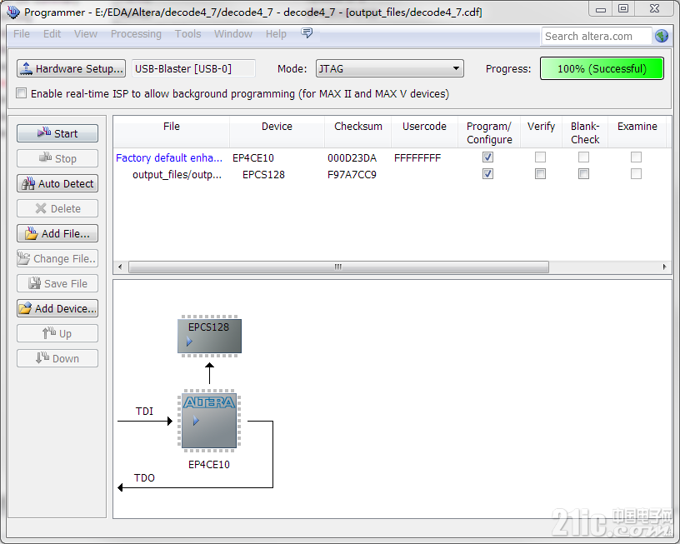This screenshot has height=544, width=680.
Task: Click the Search altera.com field
Action: point(597,36)
